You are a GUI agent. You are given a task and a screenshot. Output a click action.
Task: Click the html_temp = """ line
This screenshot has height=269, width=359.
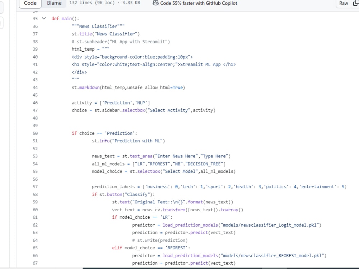[x=90, y=49]
